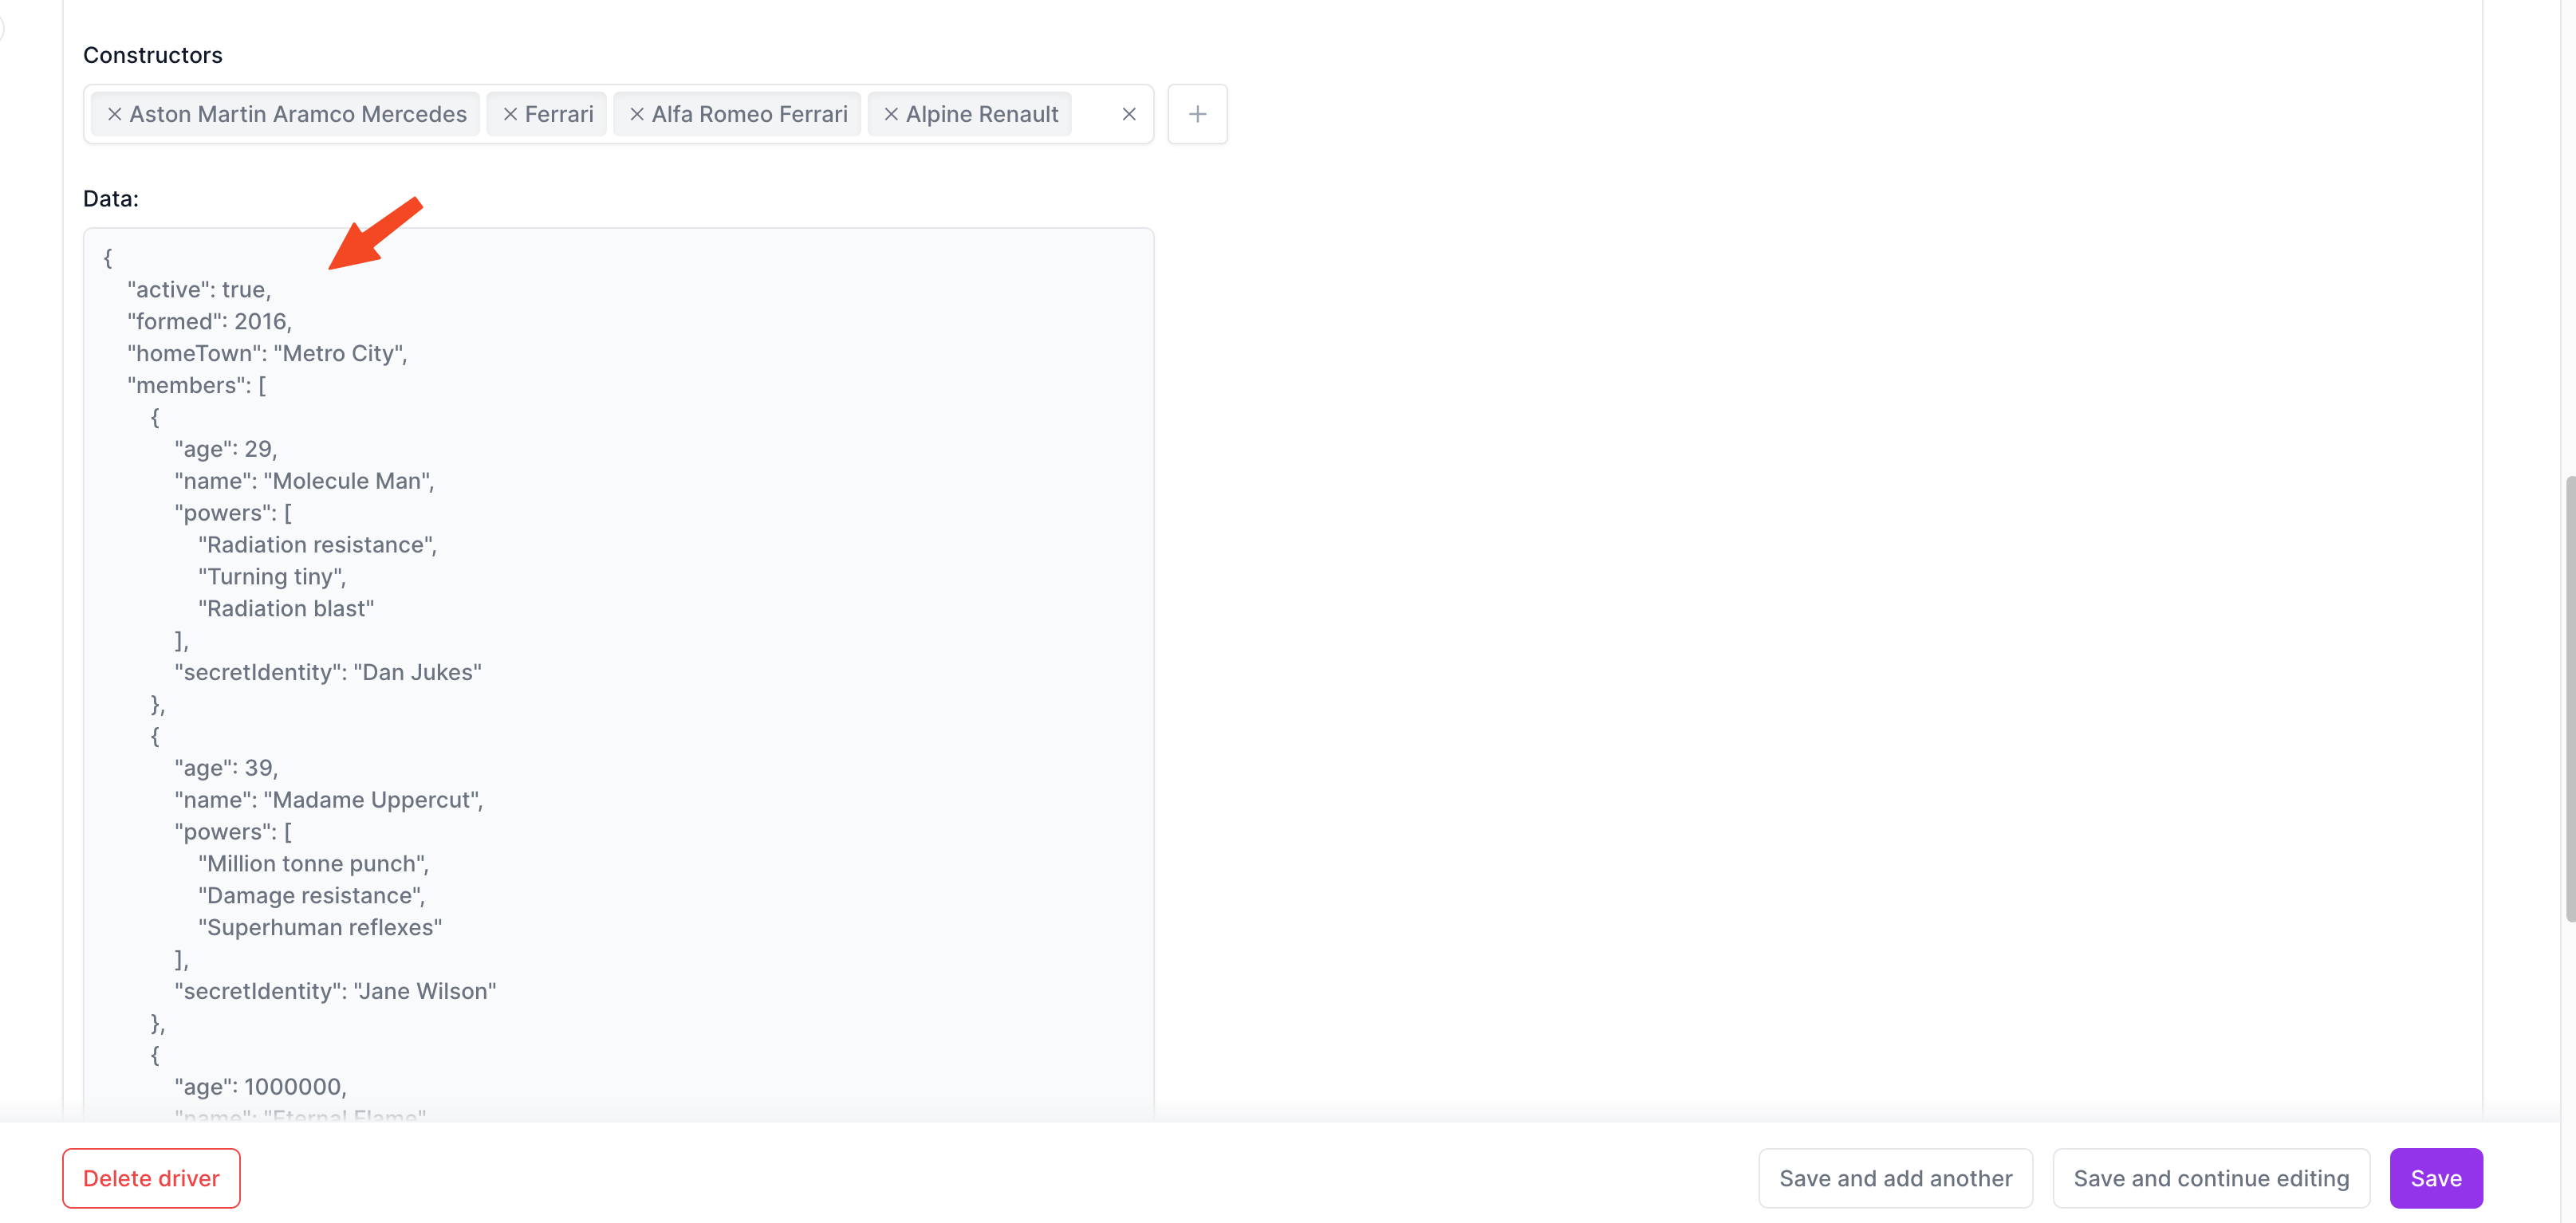Clear all selected constructors with the × icon
2576x1223 pixels.
tap(1129, 113)
